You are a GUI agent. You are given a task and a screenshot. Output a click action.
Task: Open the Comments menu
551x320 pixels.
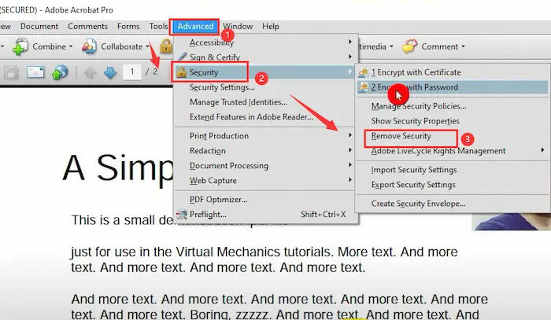coord(88,26)
